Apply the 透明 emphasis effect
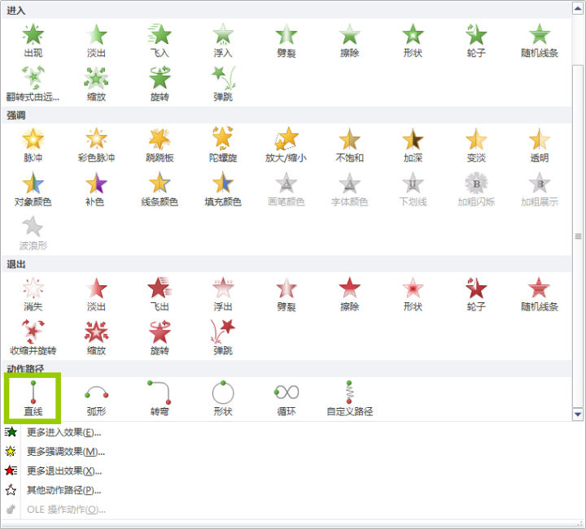 [x=540, y=145]
